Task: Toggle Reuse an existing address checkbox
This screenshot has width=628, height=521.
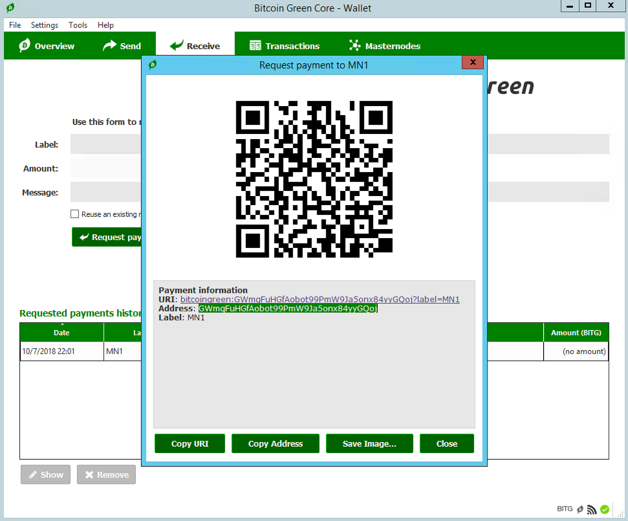Action: pyautogui.click(x=75, y=214)
